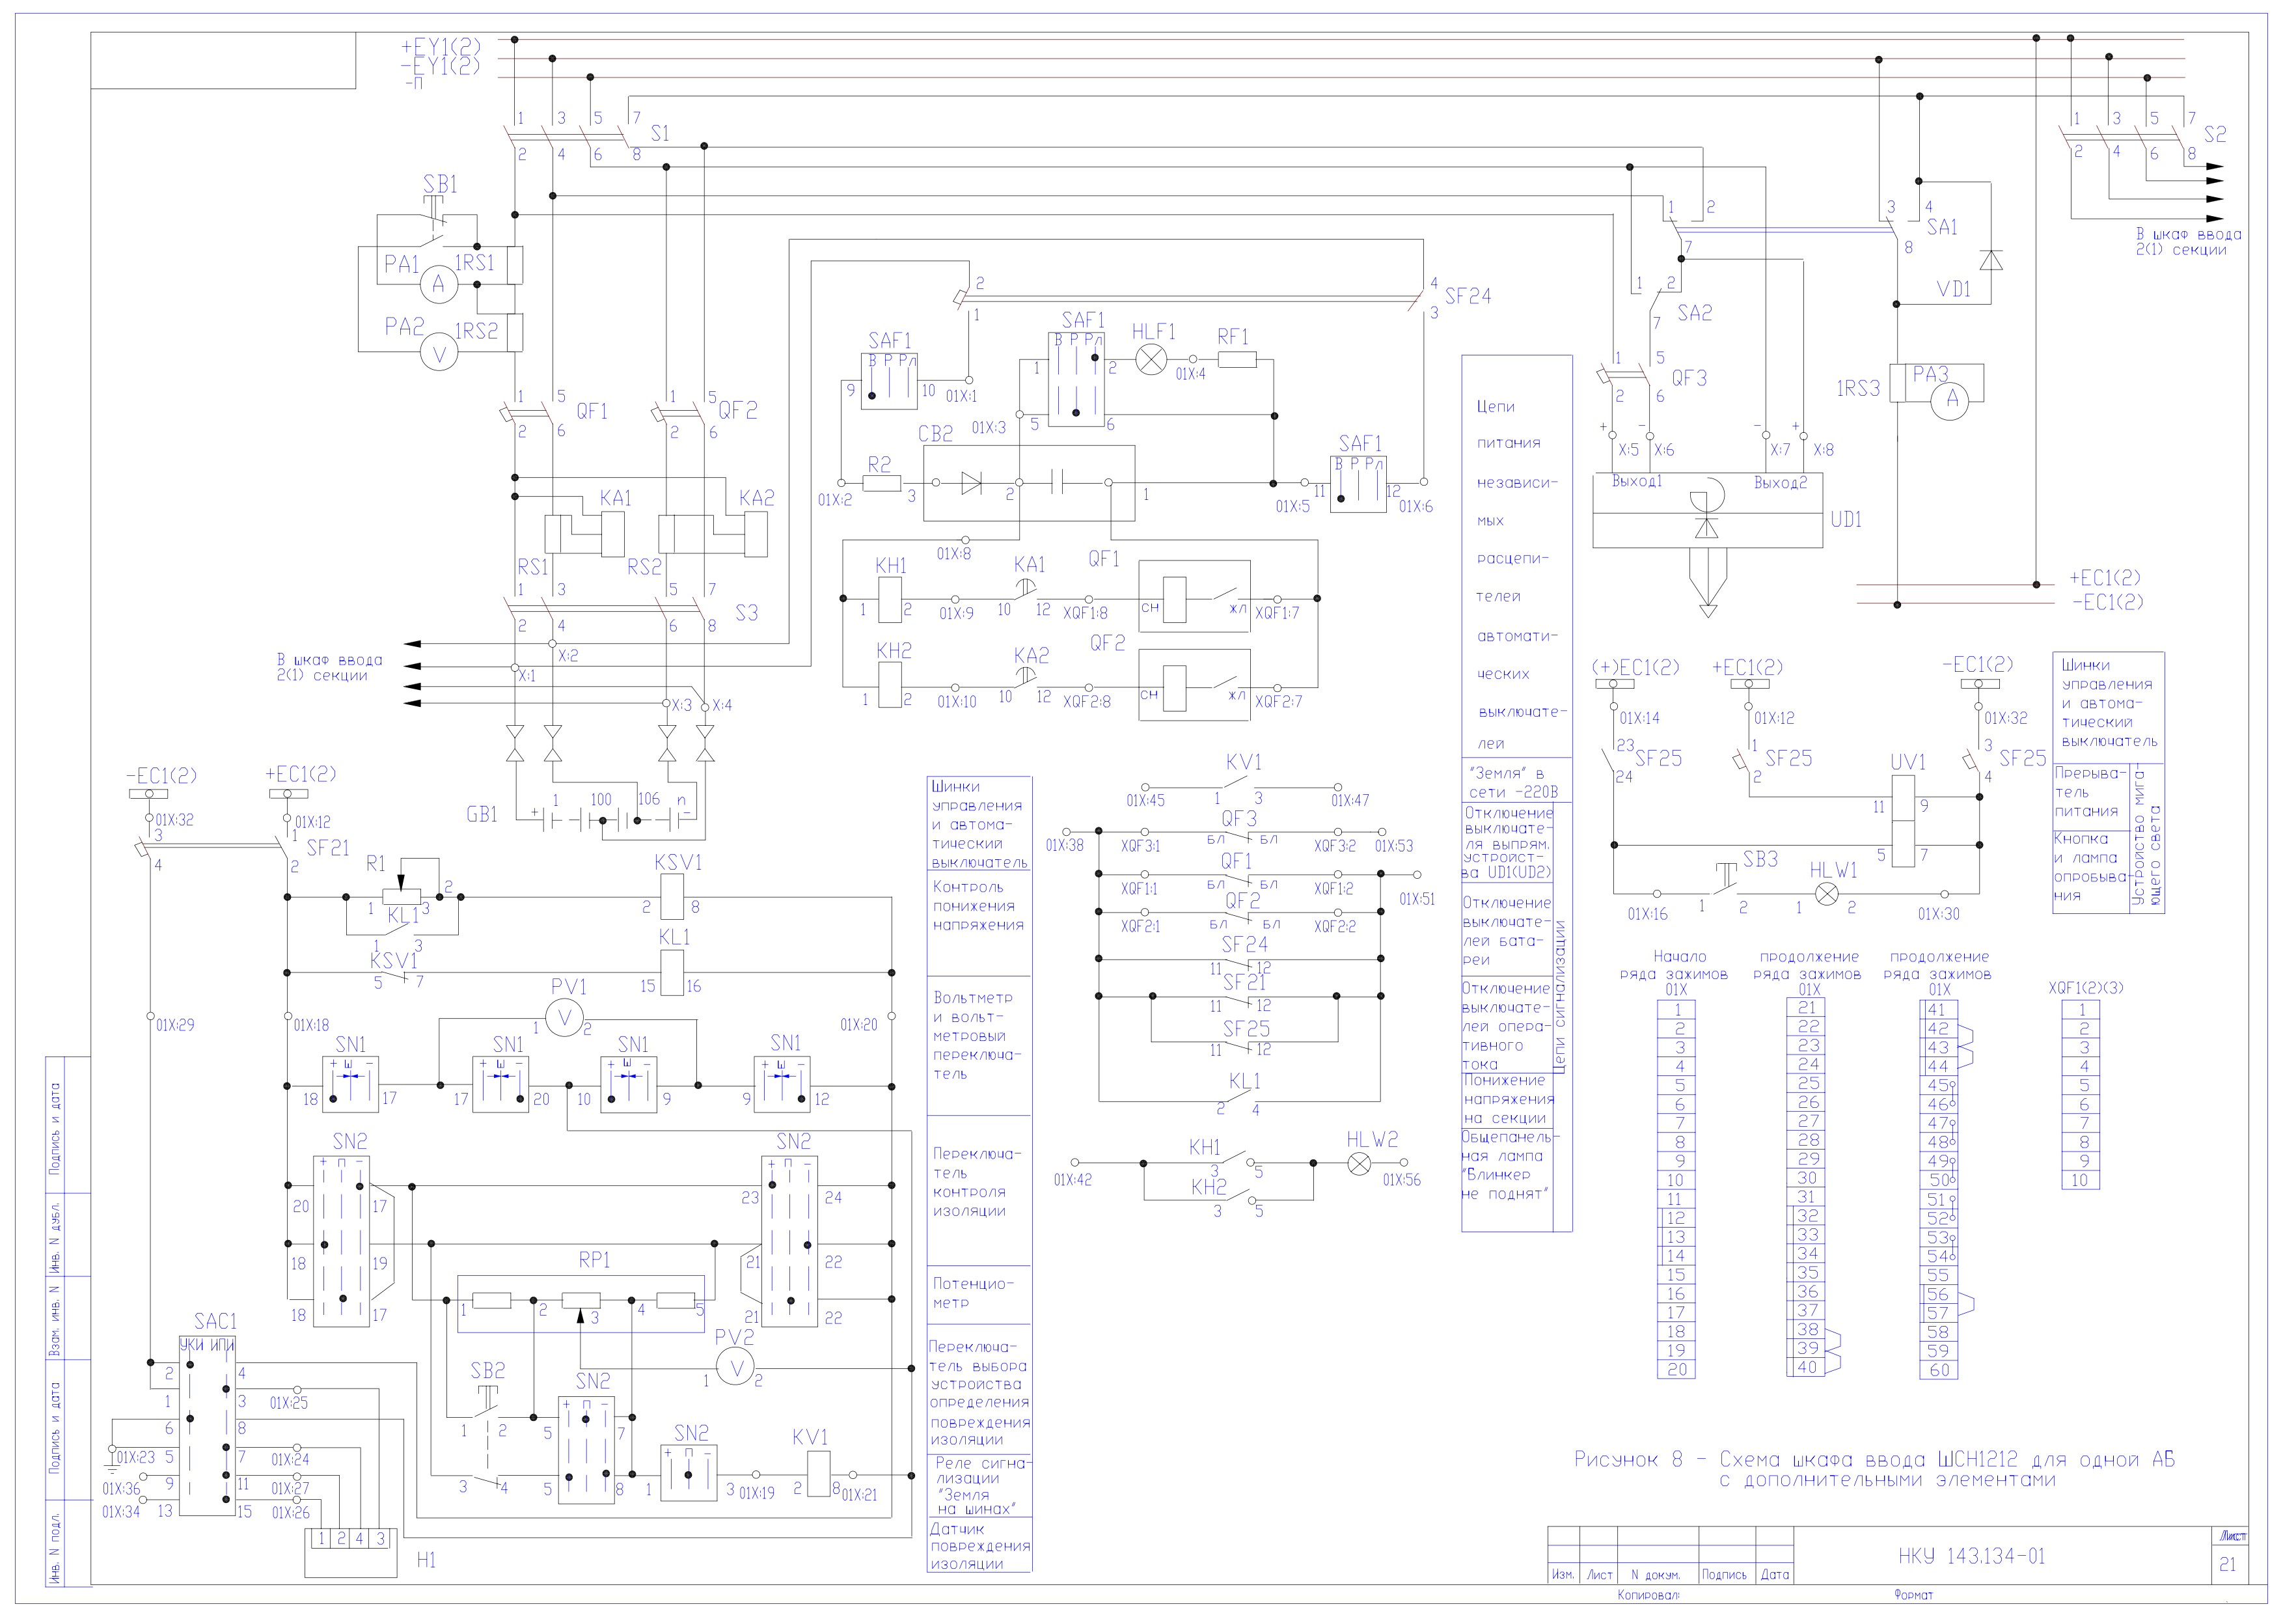
Task: Select the "SA1" switch label
Action: click(x=1942, y=227)
